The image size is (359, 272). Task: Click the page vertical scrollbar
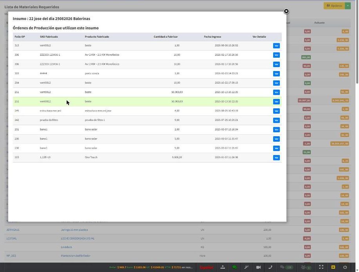(x=357, y=42)
